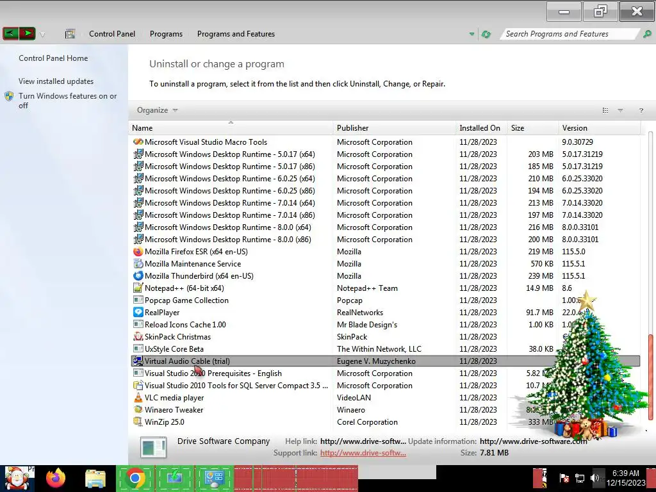
Task: Select Microsoft Windows Desktop Runtime - 6.0.25 (x86)
Action: click(230, 191)
